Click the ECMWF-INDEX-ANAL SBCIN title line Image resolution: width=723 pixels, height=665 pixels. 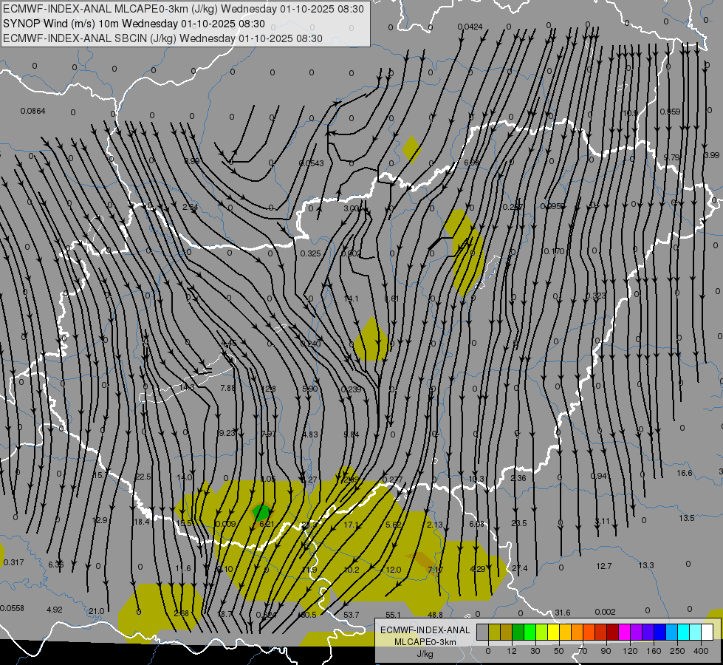tap(163, 38)
